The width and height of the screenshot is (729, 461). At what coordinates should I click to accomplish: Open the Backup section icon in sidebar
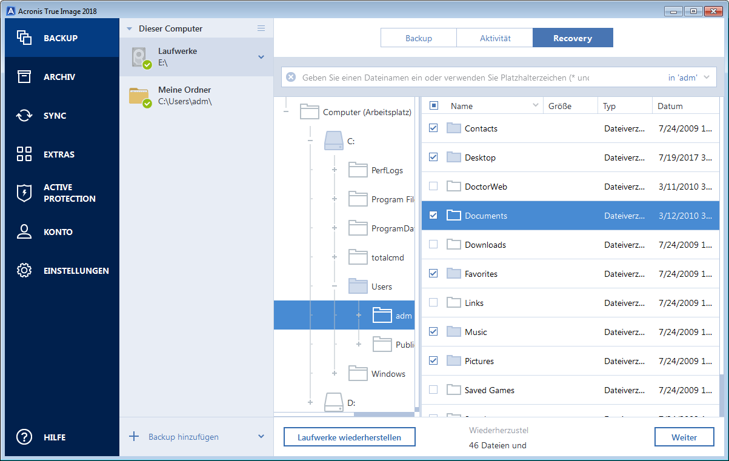[x=24, y=38]
